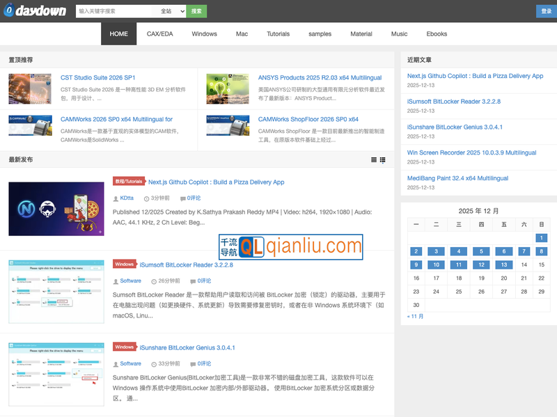Image resolution: width=557 pixels, height=417 pixels.
Task: Go to previous month « 11 月
Action: (416, 316)
